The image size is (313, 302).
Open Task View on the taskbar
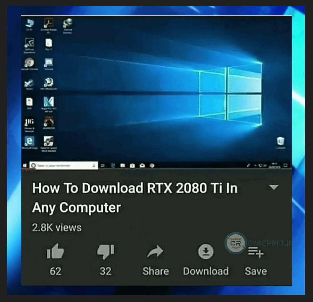[x=103, y=165]
